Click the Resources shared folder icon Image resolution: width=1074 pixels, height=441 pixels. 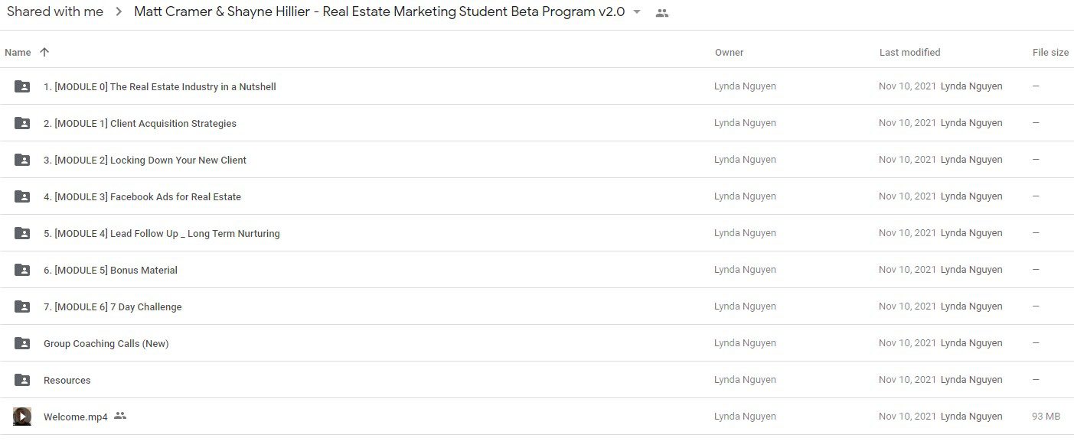(x=22, y=380)
